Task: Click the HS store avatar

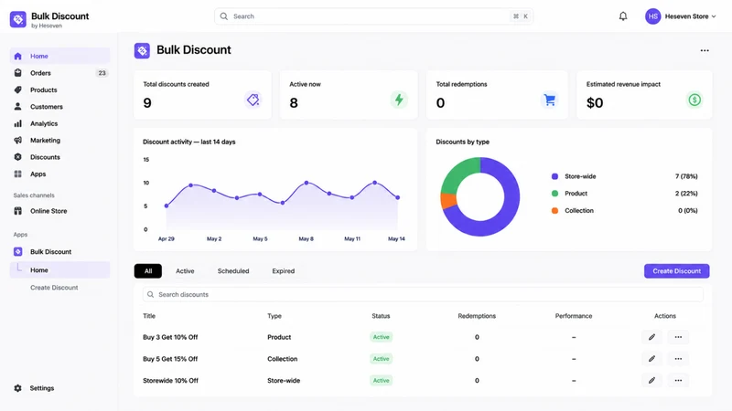Action: [x=652, y=16]
